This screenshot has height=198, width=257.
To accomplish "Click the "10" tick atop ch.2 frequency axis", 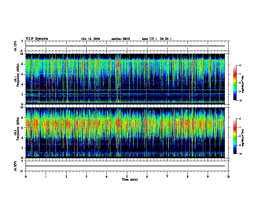I will (x=22, y=107).
